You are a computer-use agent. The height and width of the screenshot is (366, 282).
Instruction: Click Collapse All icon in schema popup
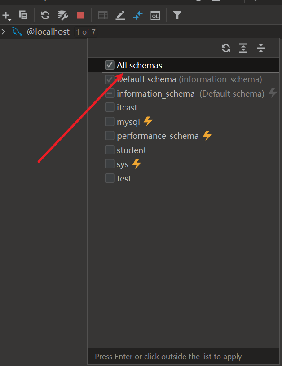(261, 48)
